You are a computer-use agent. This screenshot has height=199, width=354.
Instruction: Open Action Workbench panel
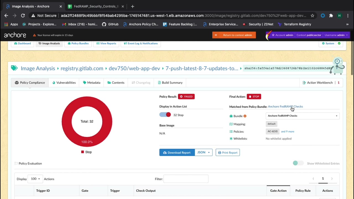(x=321, y=83)
